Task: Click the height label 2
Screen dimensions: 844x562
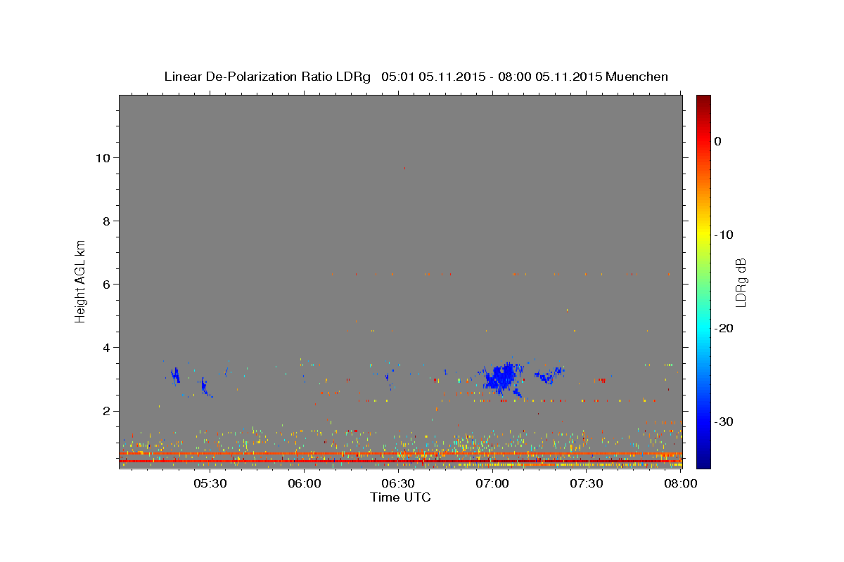Action: pos(107,411)
